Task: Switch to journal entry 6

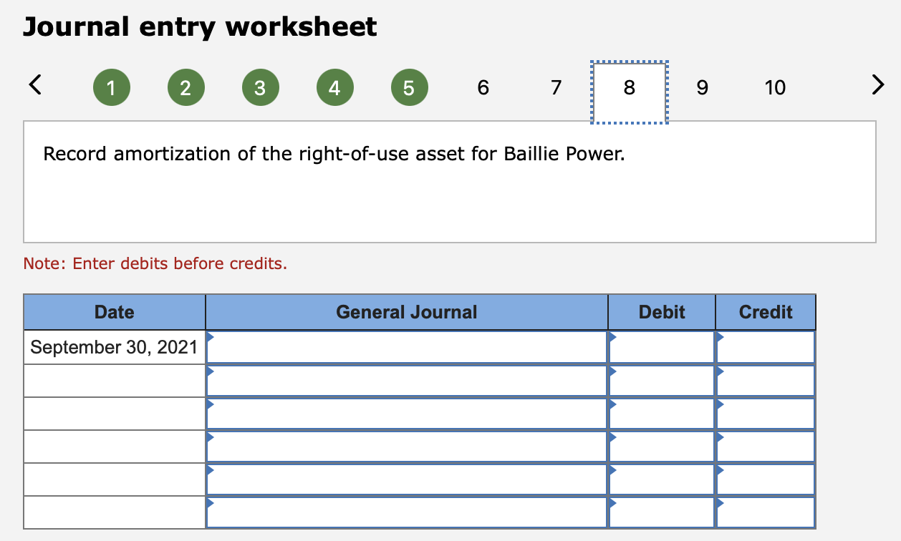Action: point(483,88)
